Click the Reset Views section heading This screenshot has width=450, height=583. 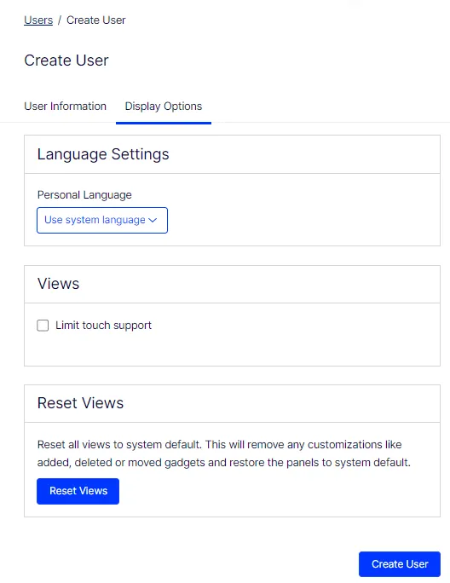click(80, 403)
